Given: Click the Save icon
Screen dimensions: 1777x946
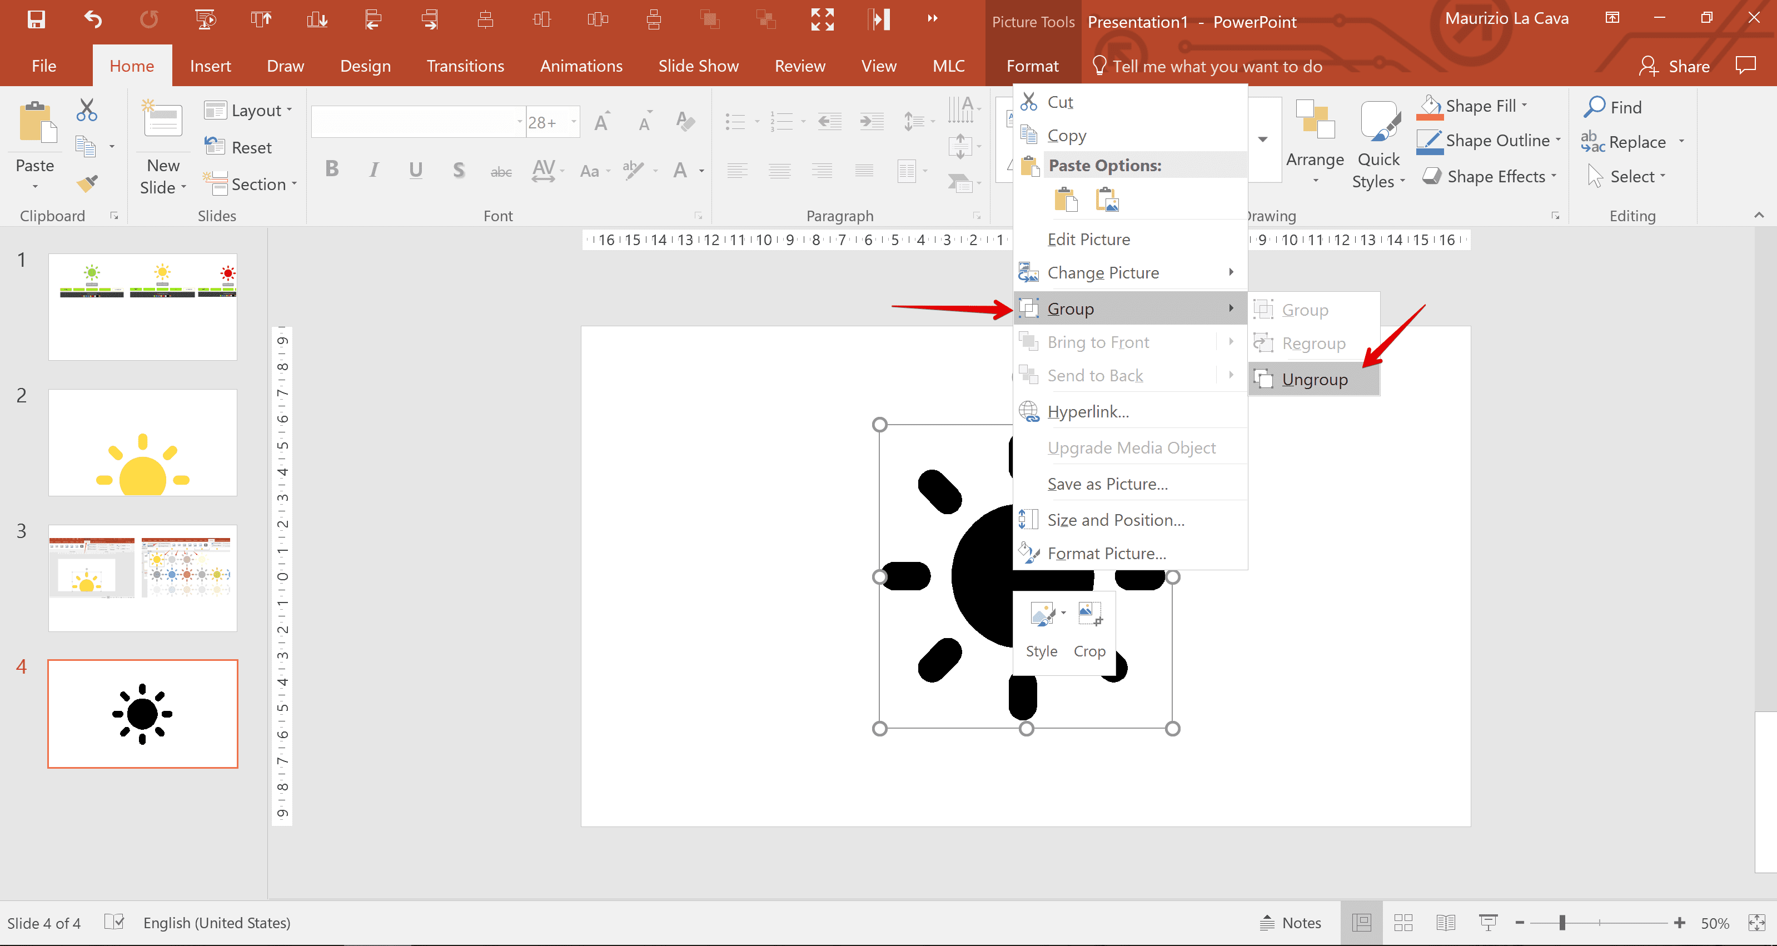Looking at the screenshot, I should tap(37, 19).
